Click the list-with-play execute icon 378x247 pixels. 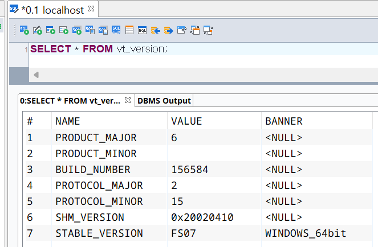pyautogui.click(x=64, y=30)
